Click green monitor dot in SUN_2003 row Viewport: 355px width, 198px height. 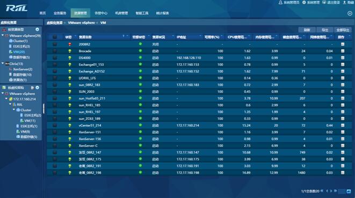coord(140,92)
